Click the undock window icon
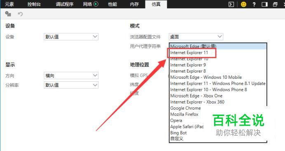 coord(275,4)
